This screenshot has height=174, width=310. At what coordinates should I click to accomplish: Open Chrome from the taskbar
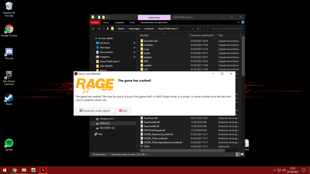point(15,170)
